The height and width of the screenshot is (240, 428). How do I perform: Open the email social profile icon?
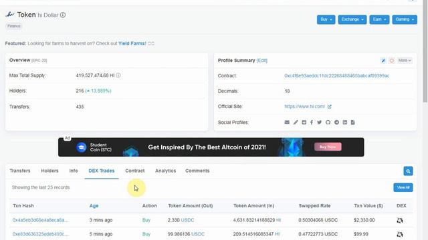tap(287, 123)
